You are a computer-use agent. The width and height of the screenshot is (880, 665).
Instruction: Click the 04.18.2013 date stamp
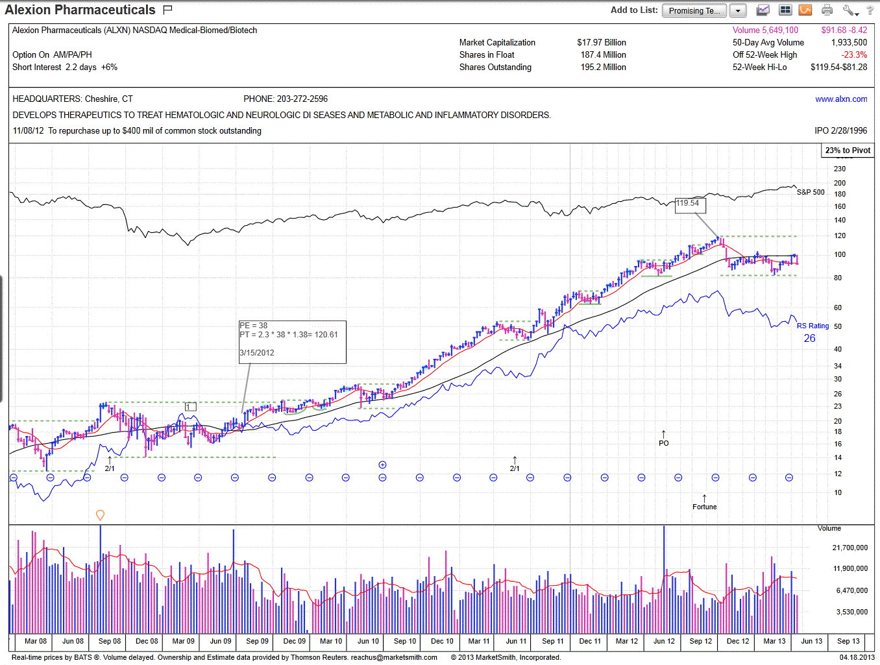(x=857, y=657)
